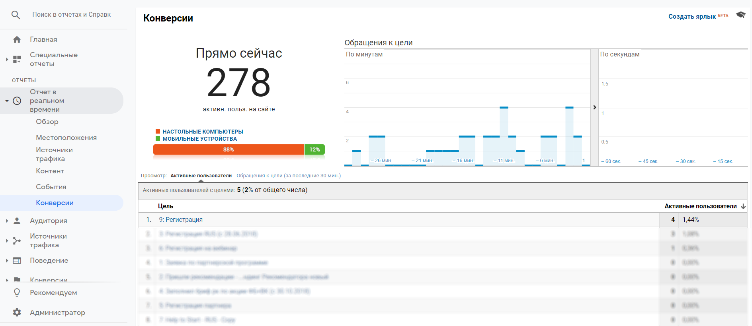Viewport: 752px width, 326px height.
Task: Expand the chart using the arrow divider
Action: [594, 107]
